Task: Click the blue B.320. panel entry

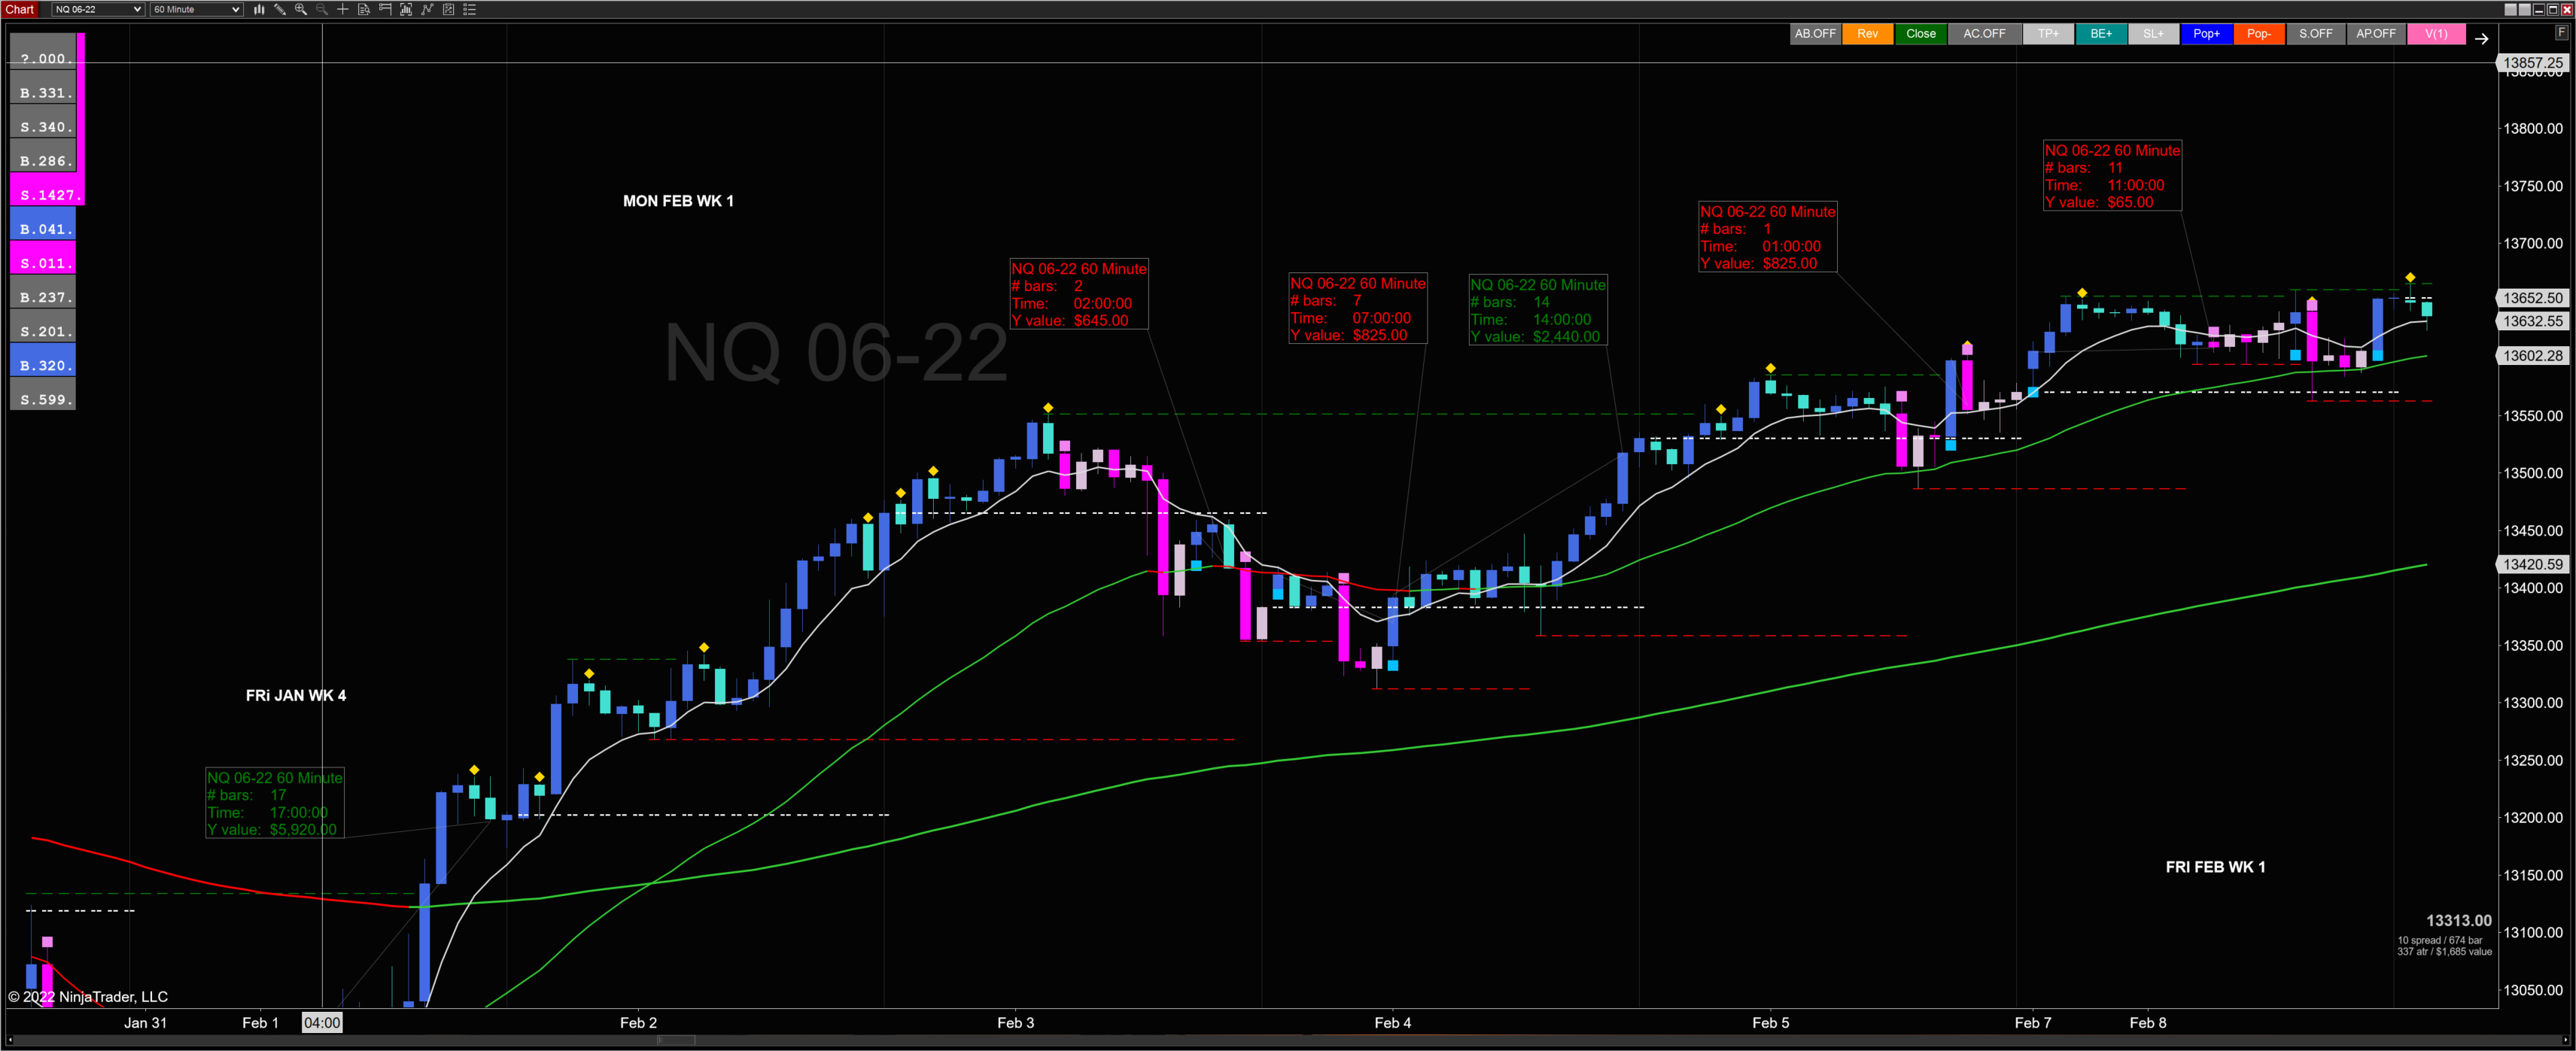Action: pos(43,358)
